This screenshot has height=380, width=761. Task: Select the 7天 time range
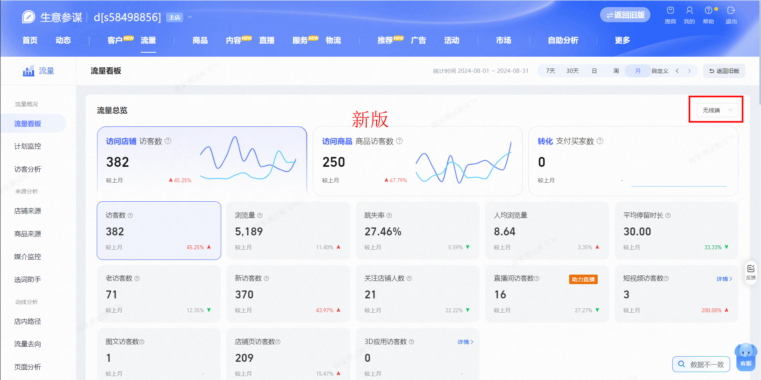point(550,71)
